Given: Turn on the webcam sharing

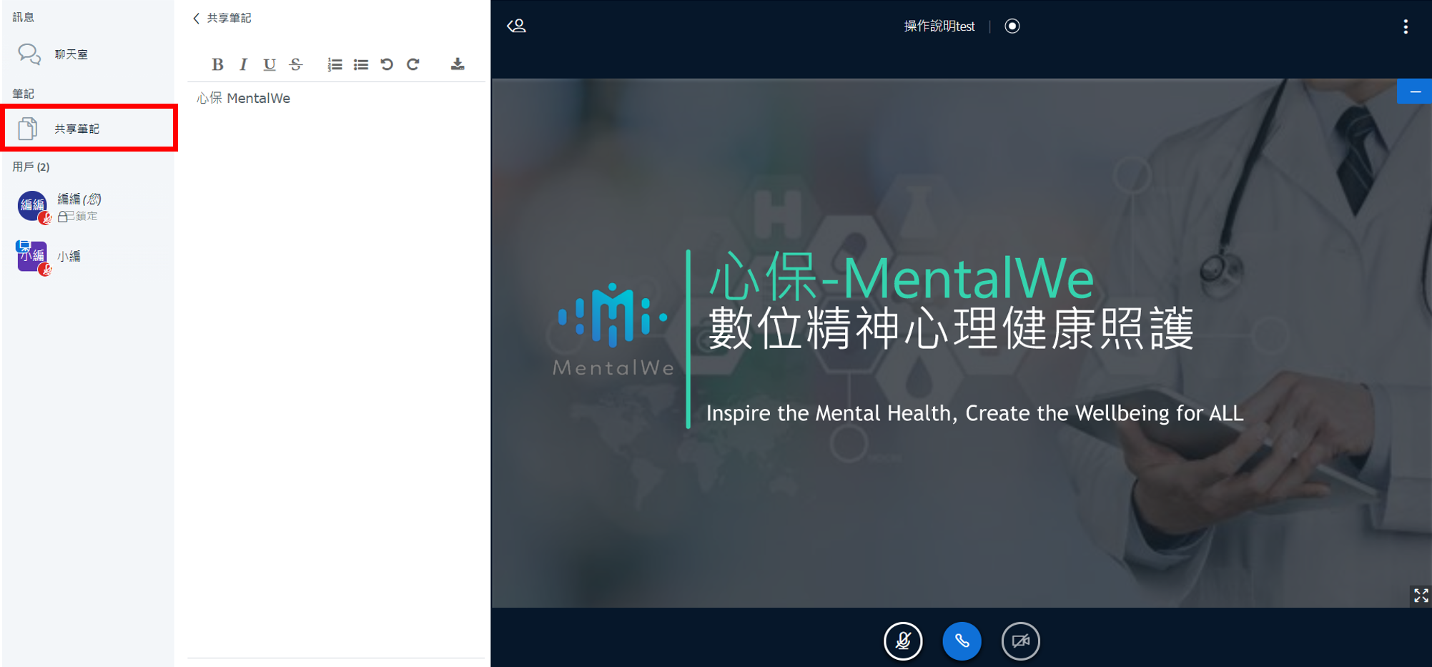Looking at the screenshot, I should coord(1020,641).
